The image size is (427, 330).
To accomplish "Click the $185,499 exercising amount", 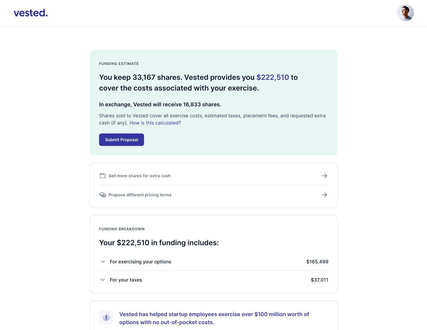I will click(x=317, y=261).
